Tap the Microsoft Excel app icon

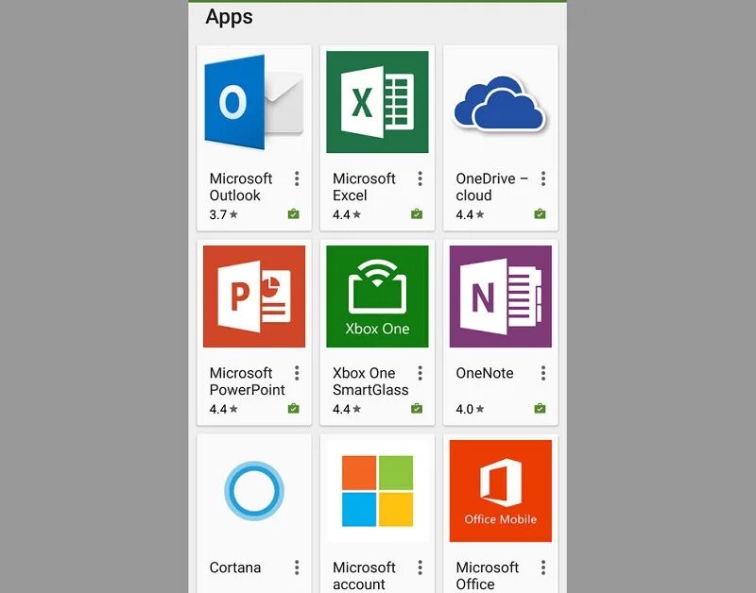coord(377,102)
